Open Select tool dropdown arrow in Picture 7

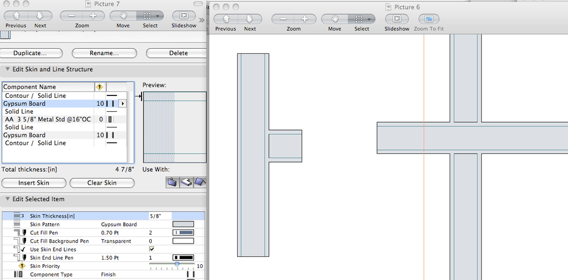coord(158,16)
